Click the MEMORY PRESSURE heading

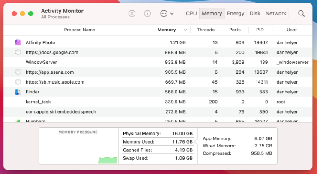coord(78,132)
